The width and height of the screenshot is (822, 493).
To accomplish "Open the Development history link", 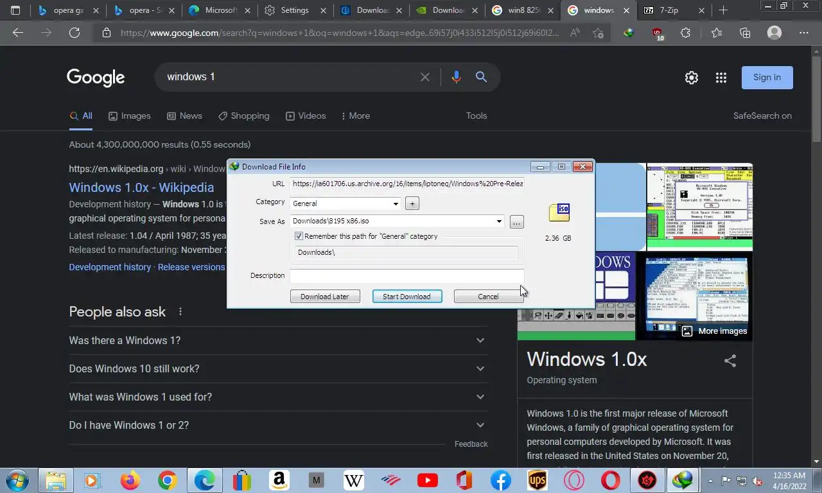I will click(x=110, y=267).
